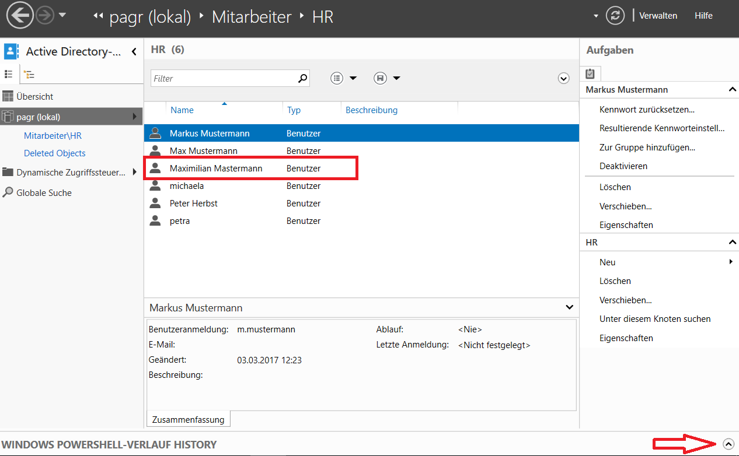The height and width of the screenshot is (456, 739).
Task: Open the tree view navigation icon
Action: point(29,74)
